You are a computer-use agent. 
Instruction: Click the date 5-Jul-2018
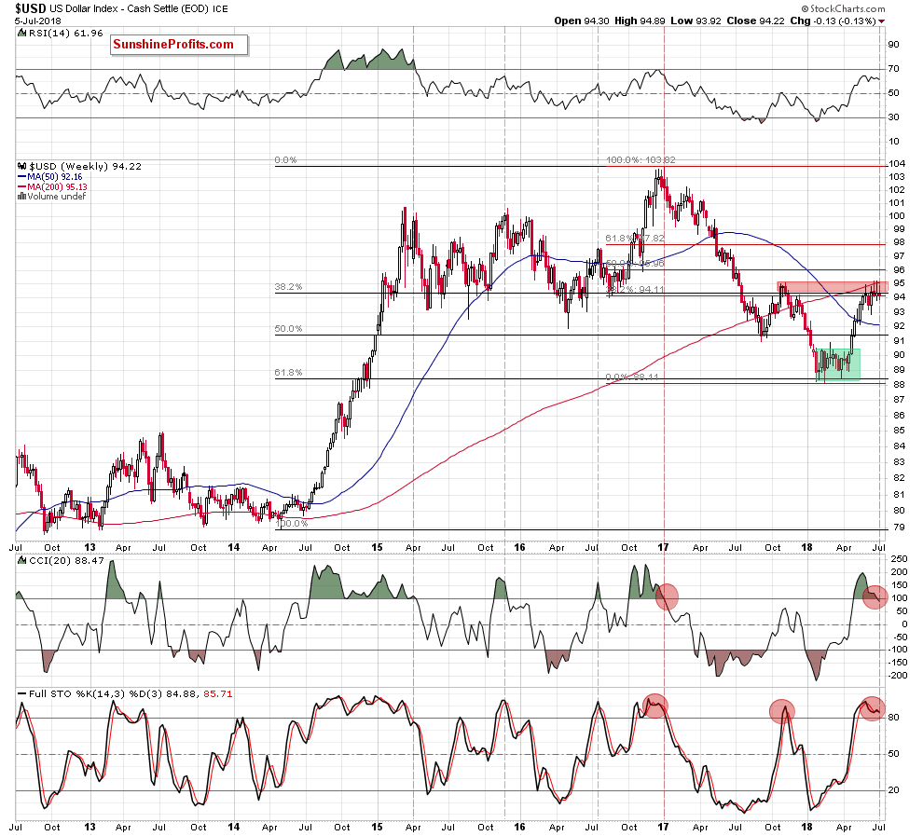(x=37, y=21)
